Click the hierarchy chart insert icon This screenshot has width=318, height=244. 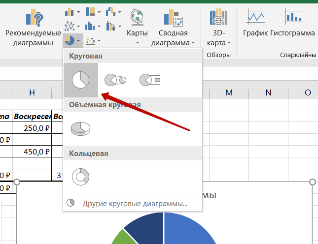(90, 12)
